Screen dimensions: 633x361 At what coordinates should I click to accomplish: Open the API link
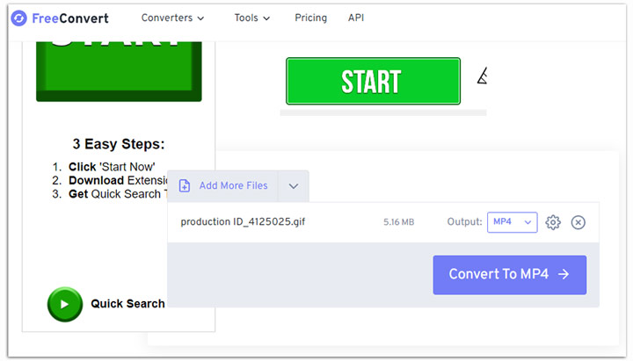356,18
